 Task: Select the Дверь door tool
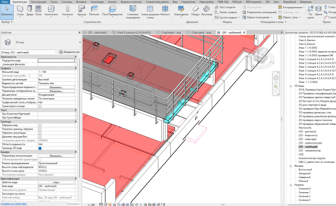pyautogui.click(x=30, y=11)
